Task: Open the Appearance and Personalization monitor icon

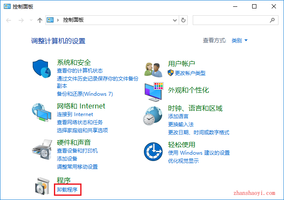Action: [x=154, y=92]
